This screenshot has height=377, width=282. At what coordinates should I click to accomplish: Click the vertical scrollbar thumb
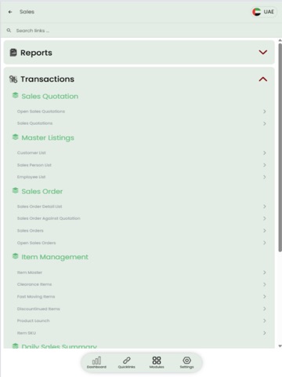[x=280, y=148]
